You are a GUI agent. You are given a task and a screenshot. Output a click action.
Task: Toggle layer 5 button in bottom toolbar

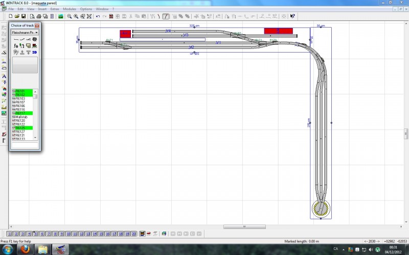[36, 234]
